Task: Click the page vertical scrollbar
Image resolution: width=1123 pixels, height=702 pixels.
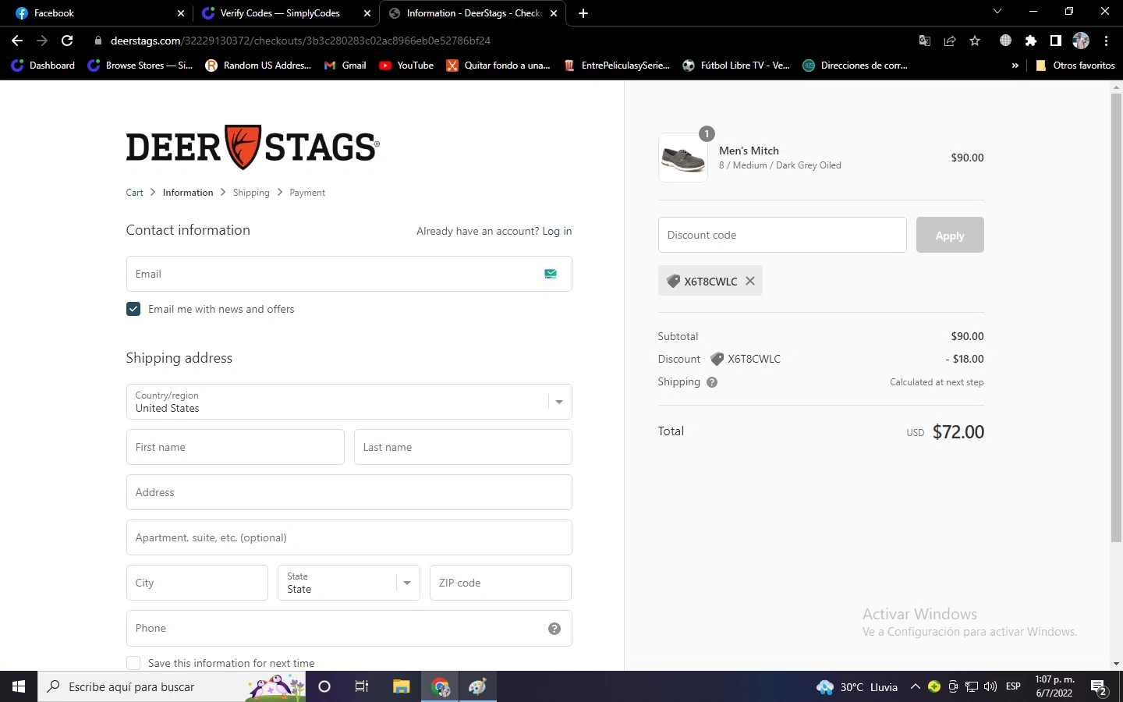Action: click(x=1116, y=318)
